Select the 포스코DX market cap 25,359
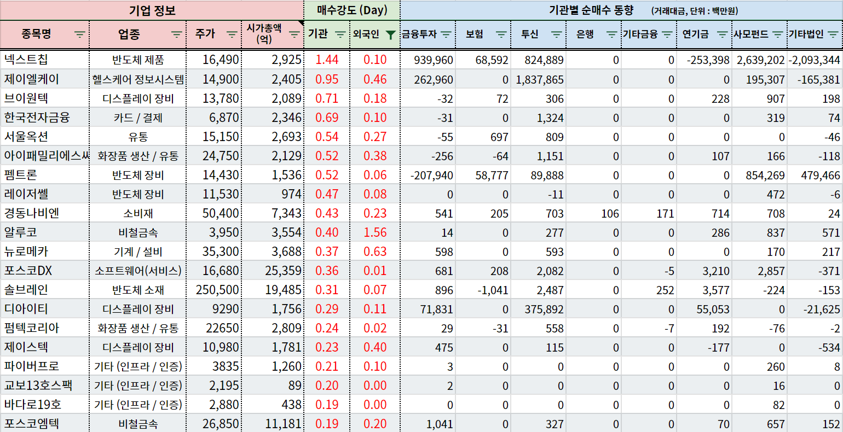This screenshot has width=843, height=432. point(273,270)
